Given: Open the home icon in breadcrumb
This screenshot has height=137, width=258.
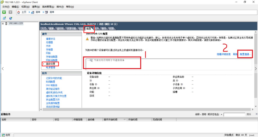Looking at the screenshot, I should tap(18, 12).
